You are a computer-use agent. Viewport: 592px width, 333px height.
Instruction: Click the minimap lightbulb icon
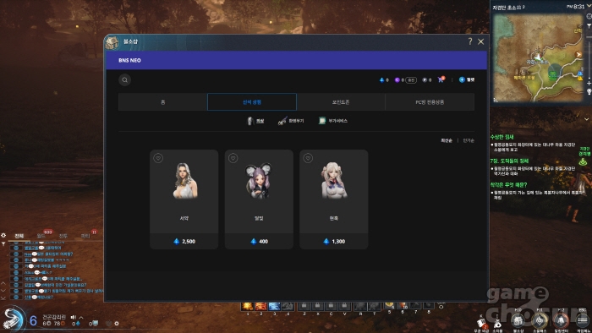coord(589,91)
